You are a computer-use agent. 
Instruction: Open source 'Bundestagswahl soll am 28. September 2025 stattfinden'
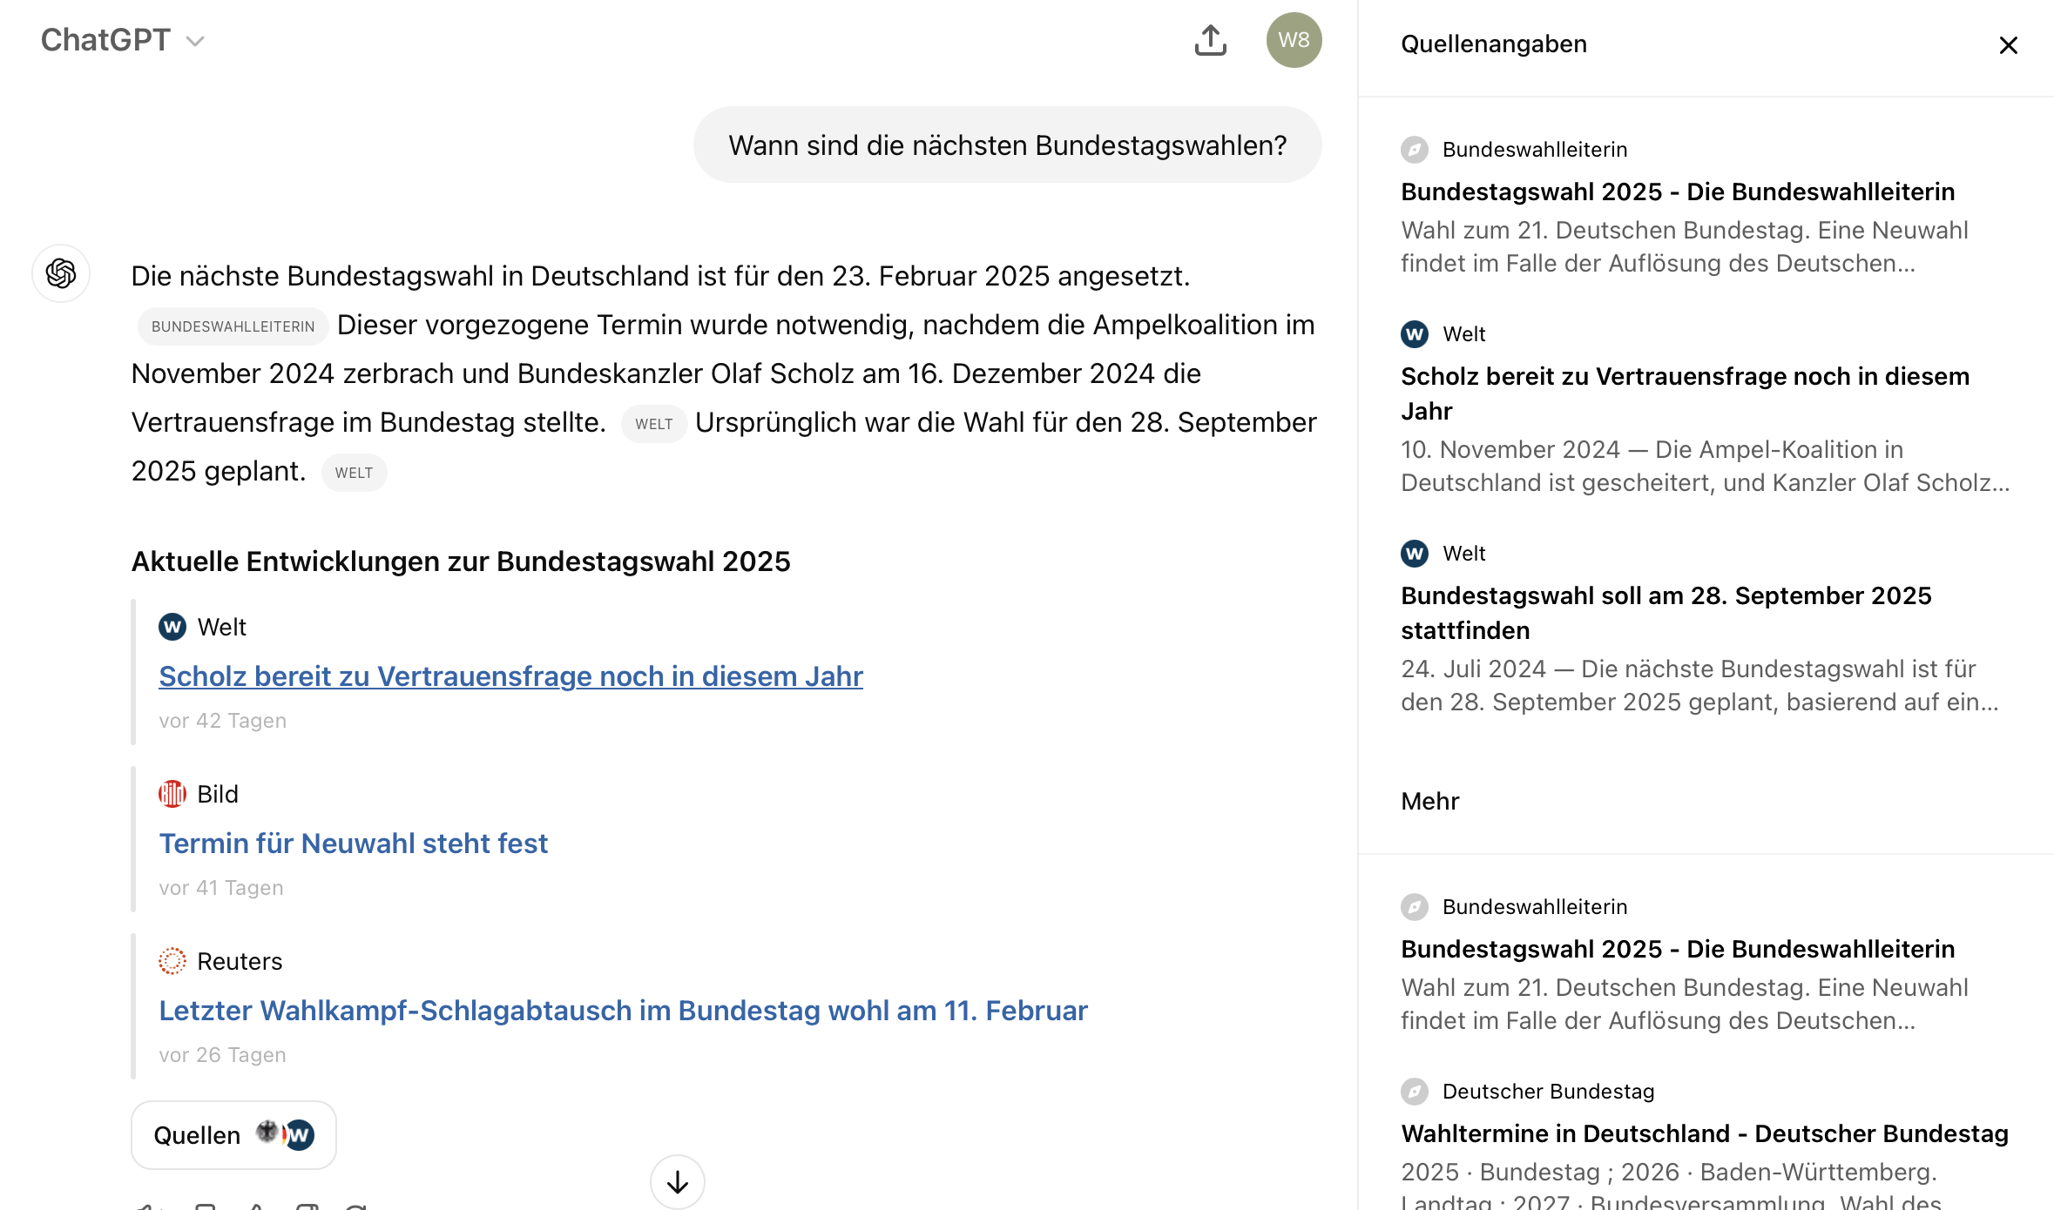tap(1665, 613)
